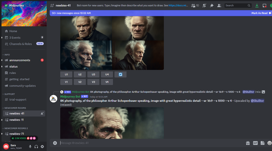Click invite icon on newbies-41 row
Screen dimensions: 272x151
(x=42, y=114)
